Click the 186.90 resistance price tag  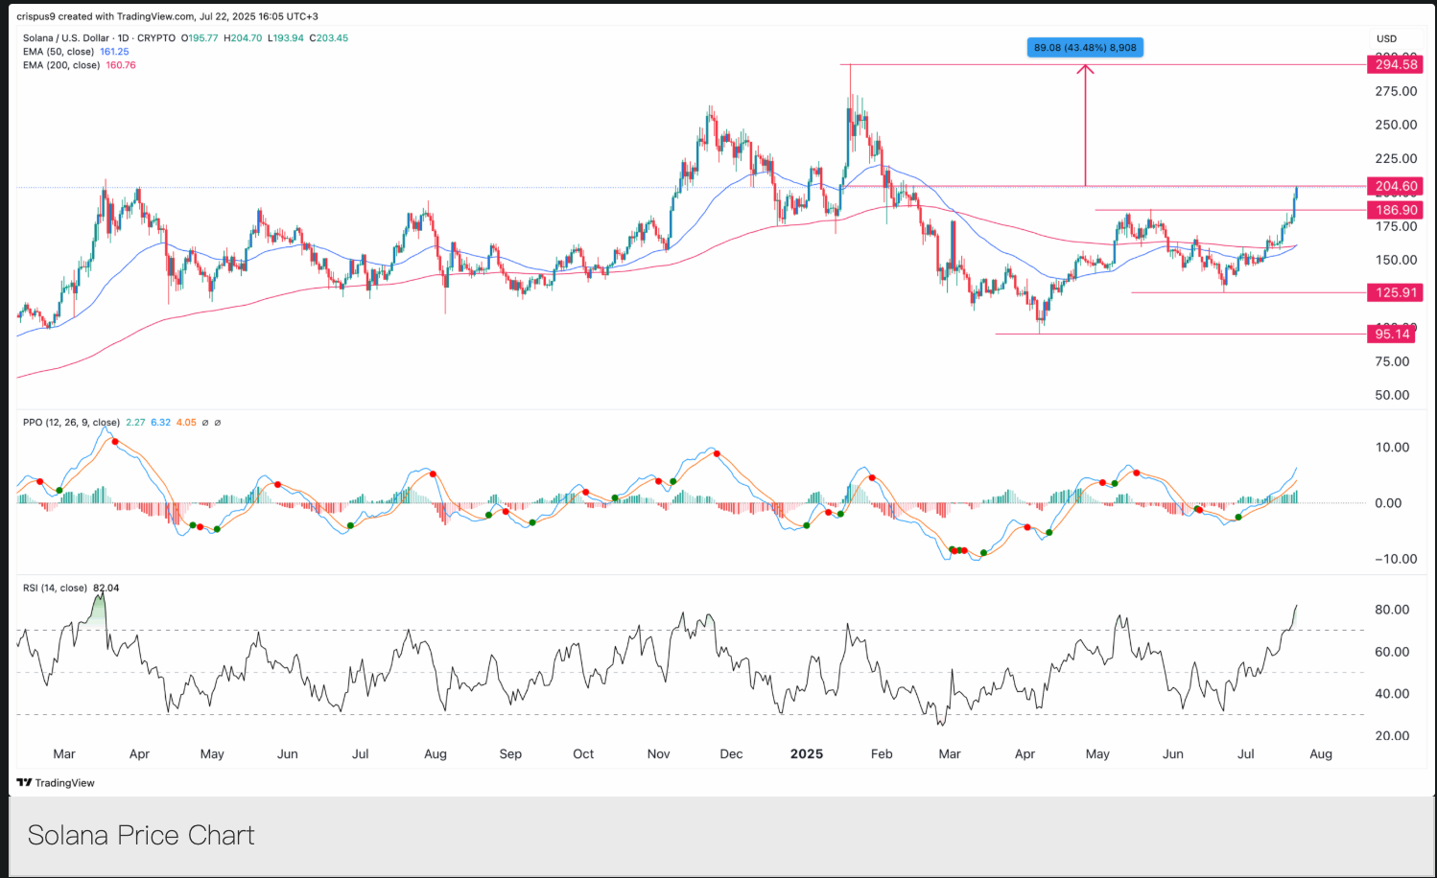pos(1395,210)
